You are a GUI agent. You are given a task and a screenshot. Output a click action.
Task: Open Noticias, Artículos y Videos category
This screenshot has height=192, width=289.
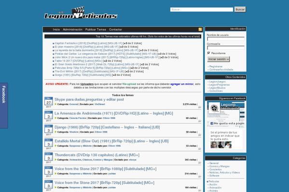[224, 172]
